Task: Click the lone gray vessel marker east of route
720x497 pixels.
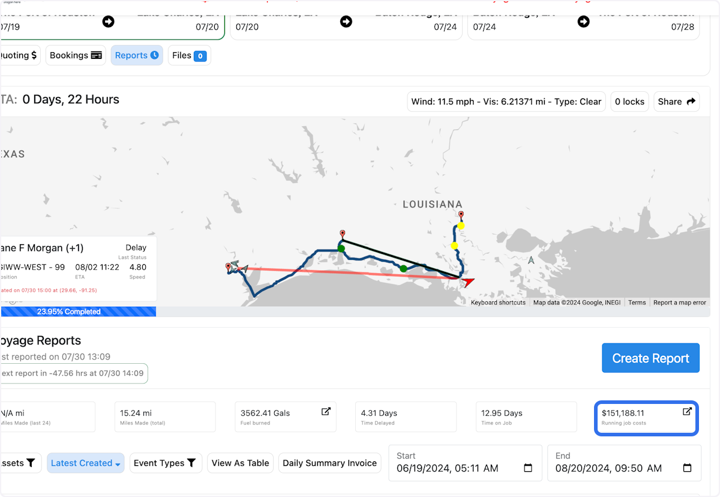Action: [531, 261]
